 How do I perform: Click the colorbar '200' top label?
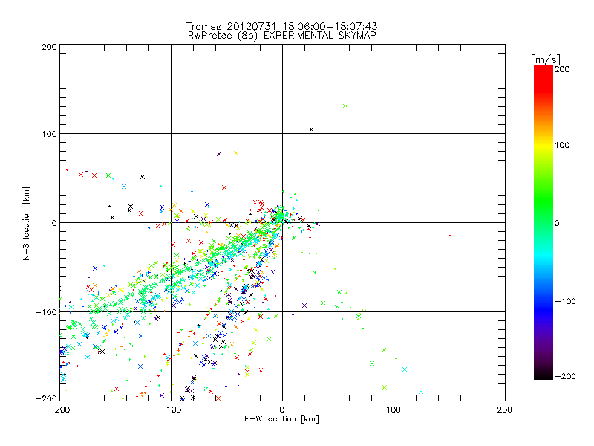click(562, 69)
